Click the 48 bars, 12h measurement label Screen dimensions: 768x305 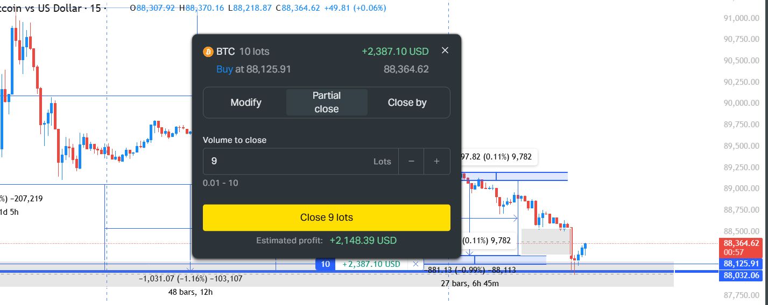click(x=191, y=293)
